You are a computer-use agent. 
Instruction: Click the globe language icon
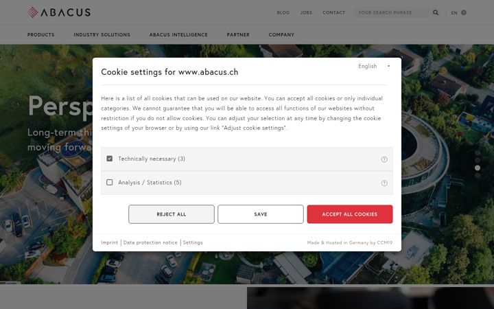click(464, 12)
